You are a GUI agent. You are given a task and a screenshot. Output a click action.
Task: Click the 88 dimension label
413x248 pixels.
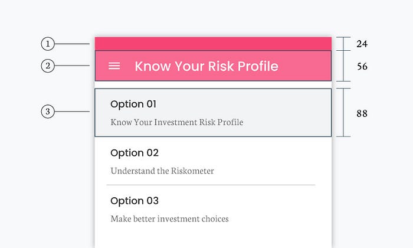[362, 113]
